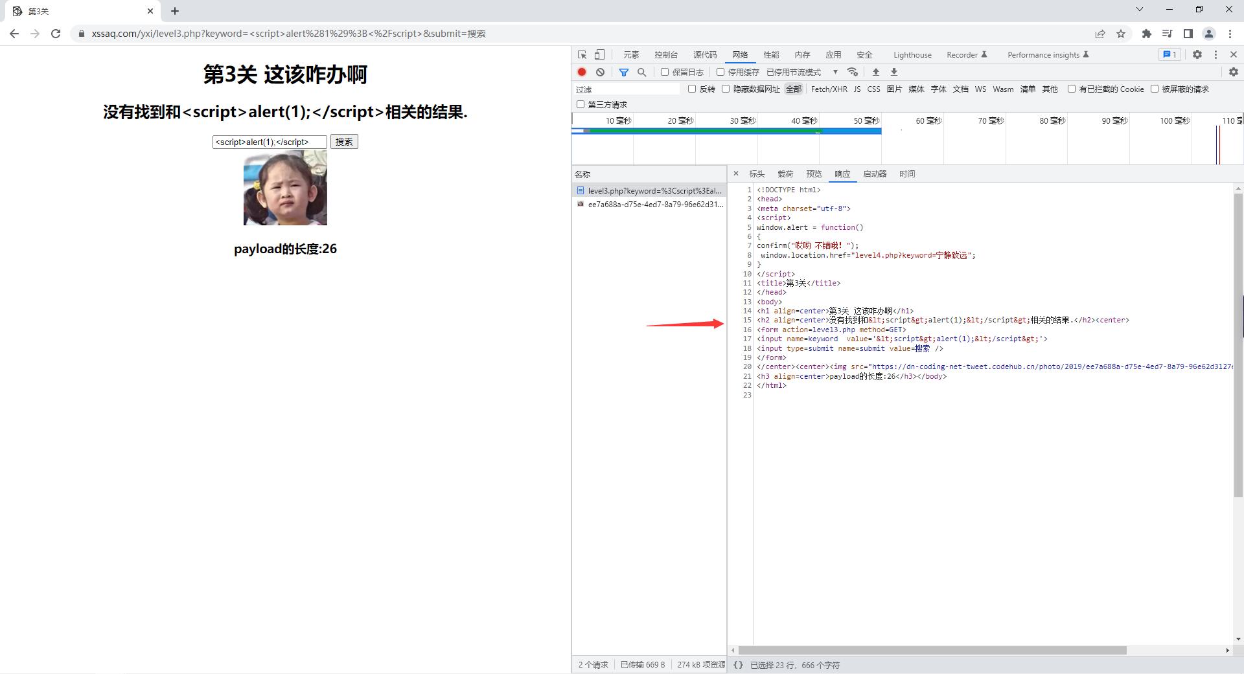Image resolution: width=1244 pixels, height=674 pixels.
Task: Filter requests by JS type
Action: pyautogui.click(x=857, y=89)
